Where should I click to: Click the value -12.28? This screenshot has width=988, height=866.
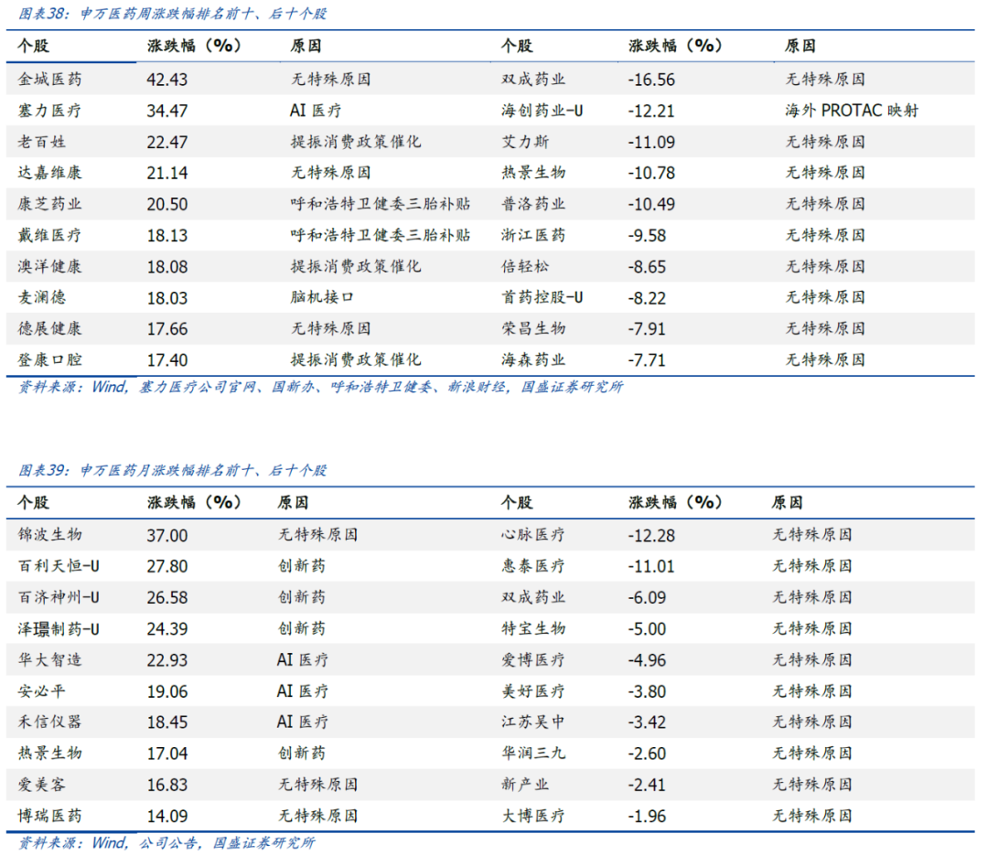651,535
